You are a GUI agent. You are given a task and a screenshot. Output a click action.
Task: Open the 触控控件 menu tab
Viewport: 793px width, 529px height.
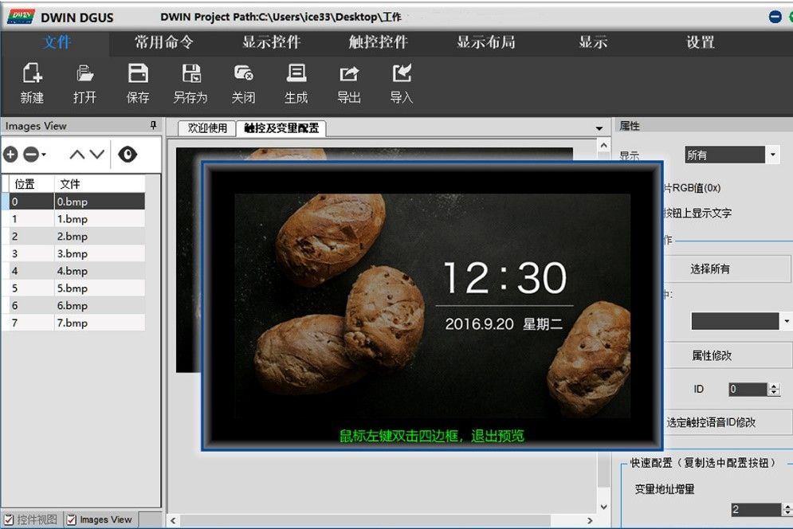coord(379,42)
